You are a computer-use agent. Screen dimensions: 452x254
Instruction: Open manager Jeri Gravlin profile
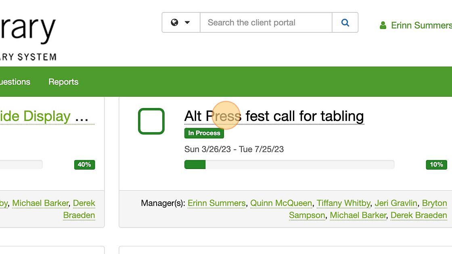coord(396,203)
